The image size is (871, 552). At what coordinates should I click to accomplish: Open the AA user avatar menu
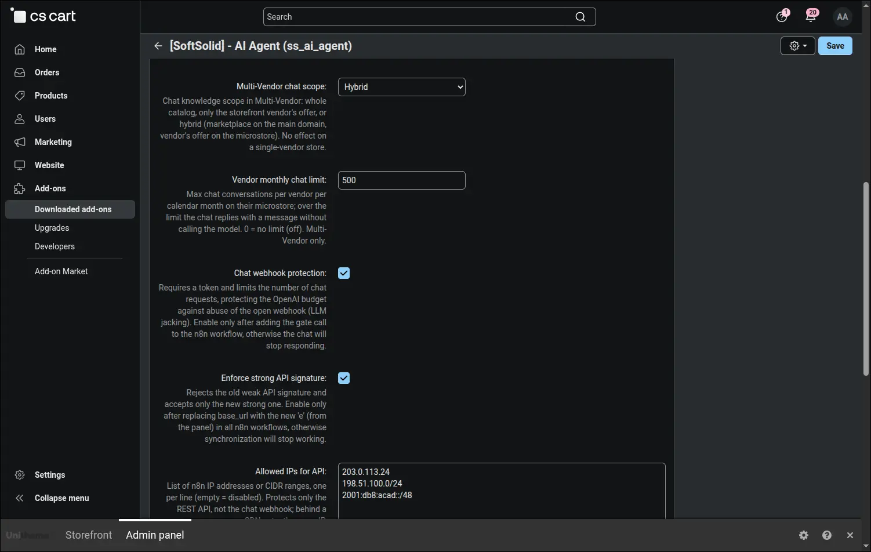tap(842, 17)
